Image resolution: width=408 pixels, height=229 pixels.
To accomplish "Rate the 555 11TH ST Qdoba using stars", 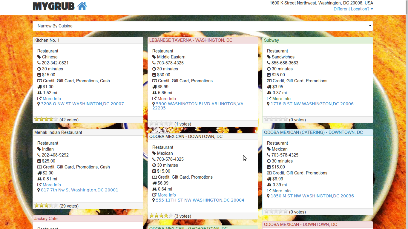I will (x=161, y=216).
